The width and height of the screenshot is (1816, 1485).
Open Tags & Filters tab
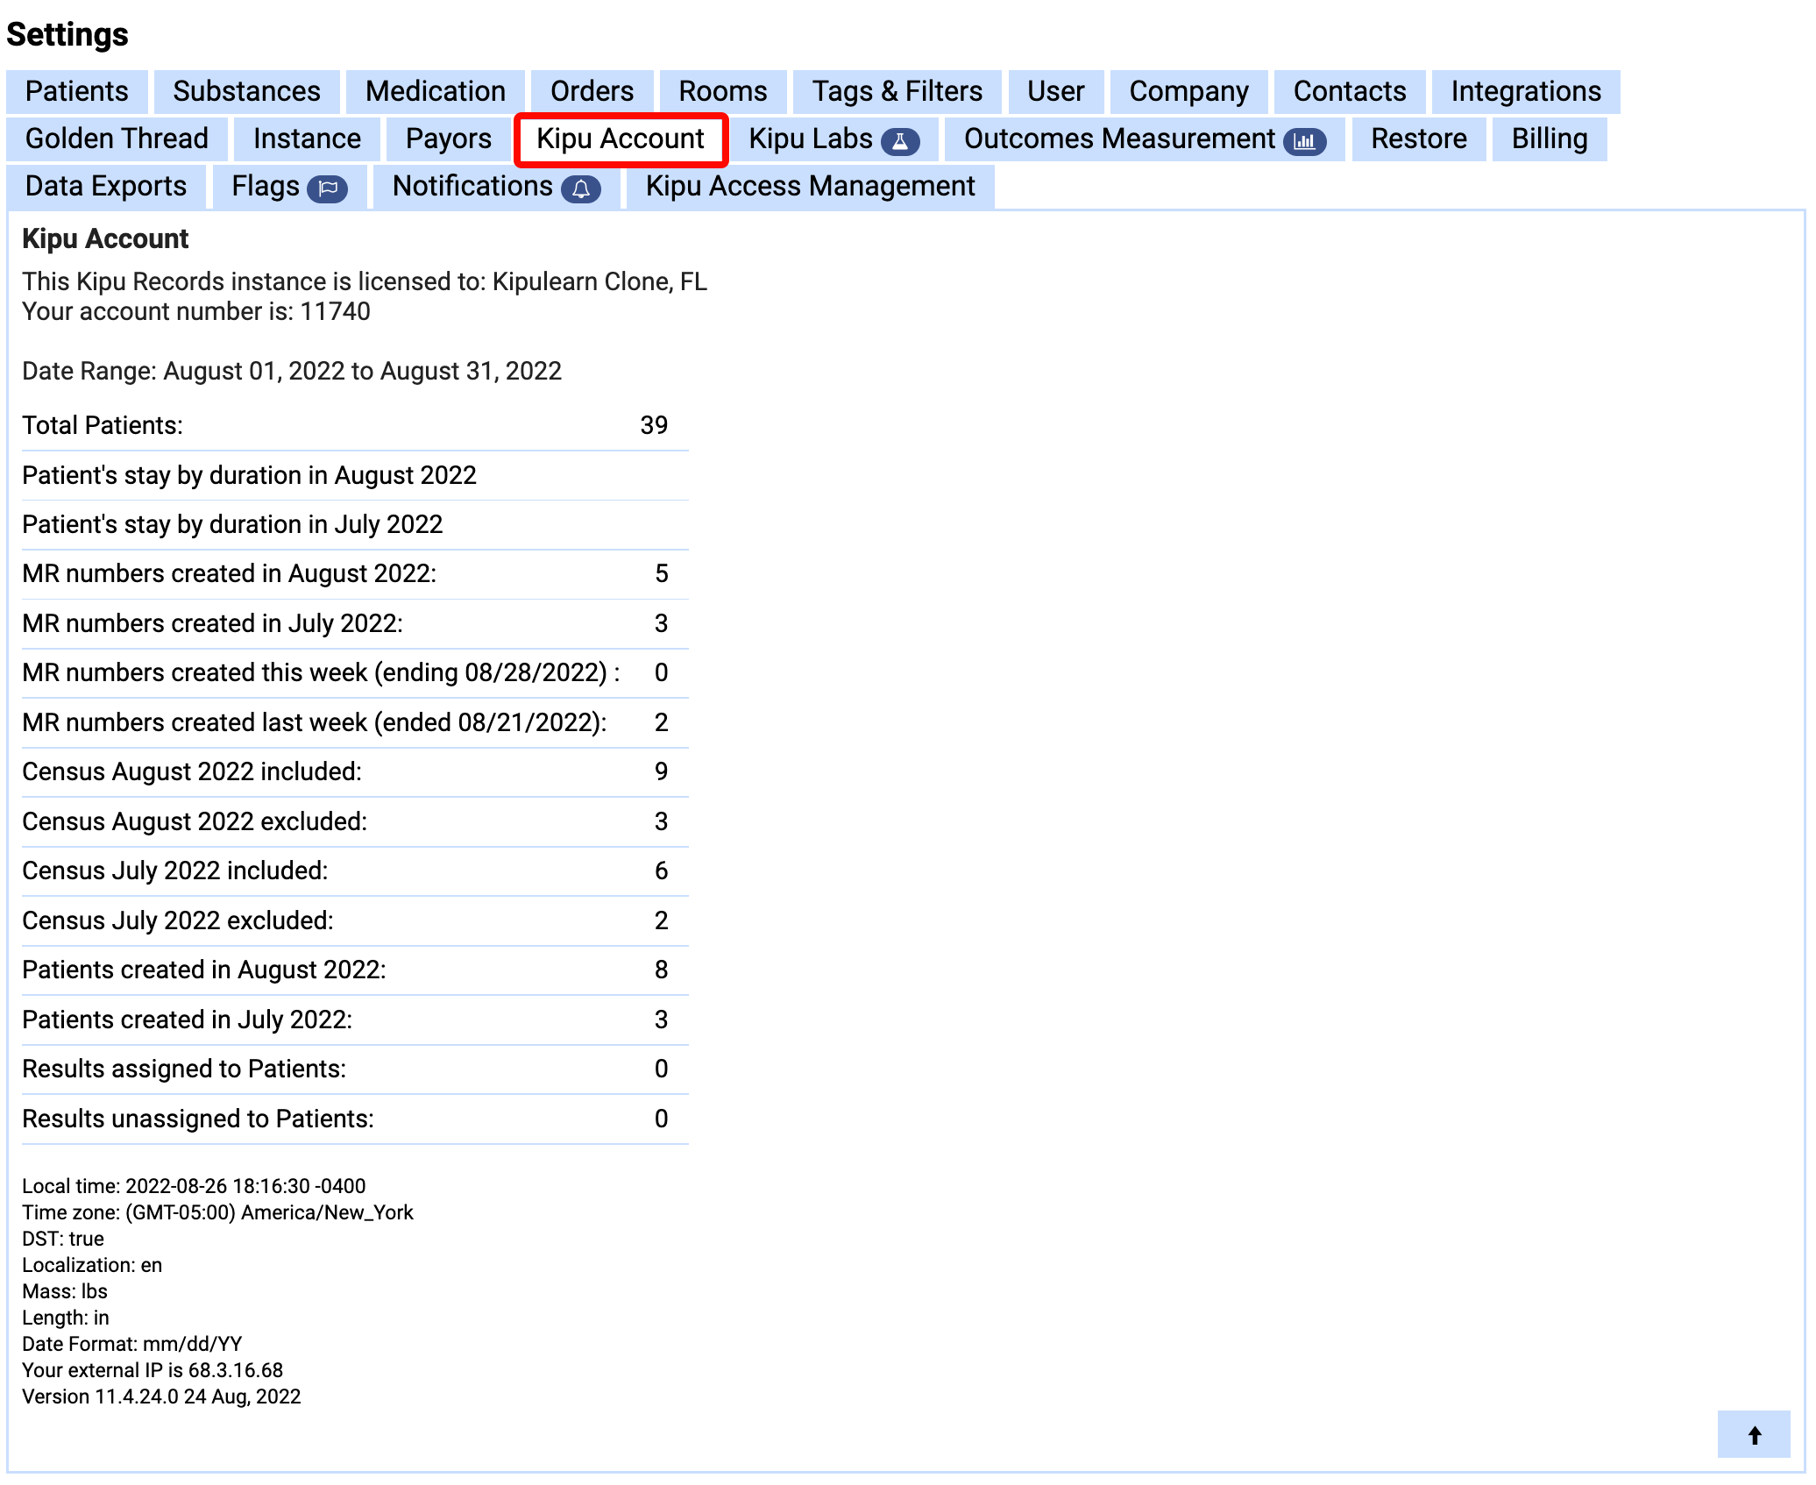[x=897, y=91]
